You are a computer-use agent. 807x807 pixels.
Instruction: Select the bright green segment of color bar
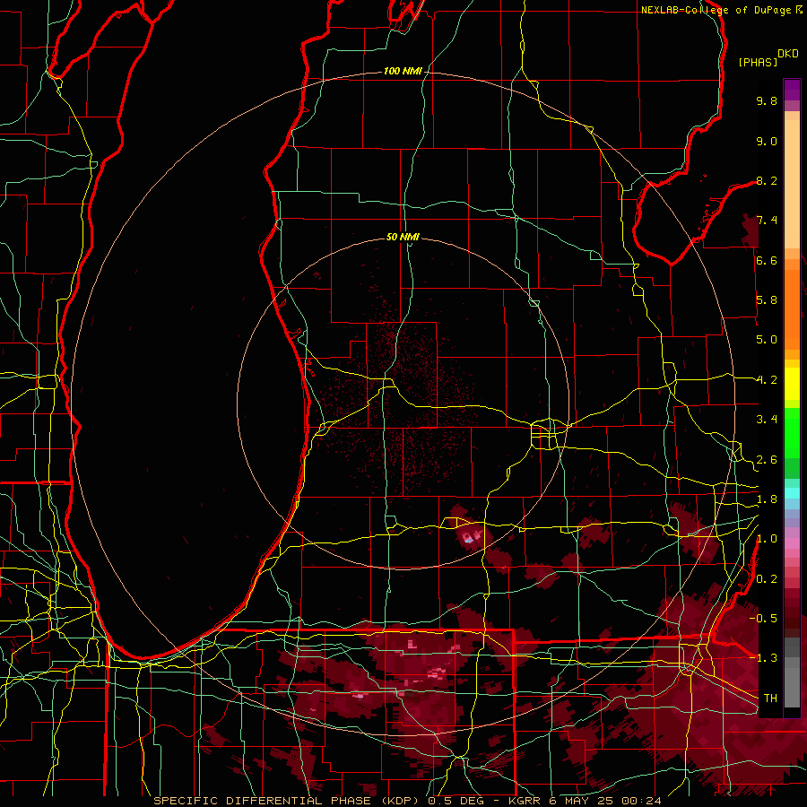792,433
